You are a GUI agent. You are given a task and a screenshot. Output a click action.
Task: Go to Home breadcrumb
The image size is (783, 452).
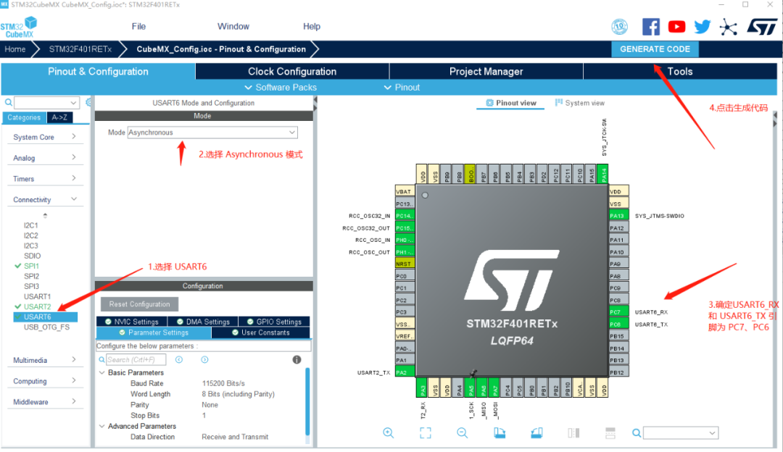pos(15,49)
